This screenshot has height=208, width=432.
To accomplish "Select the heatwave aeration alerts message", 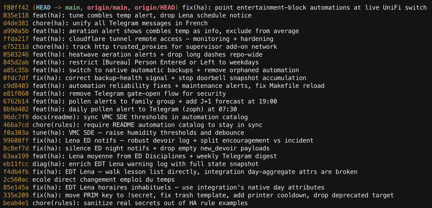I will pyautogui.click(x=147, y=54).
